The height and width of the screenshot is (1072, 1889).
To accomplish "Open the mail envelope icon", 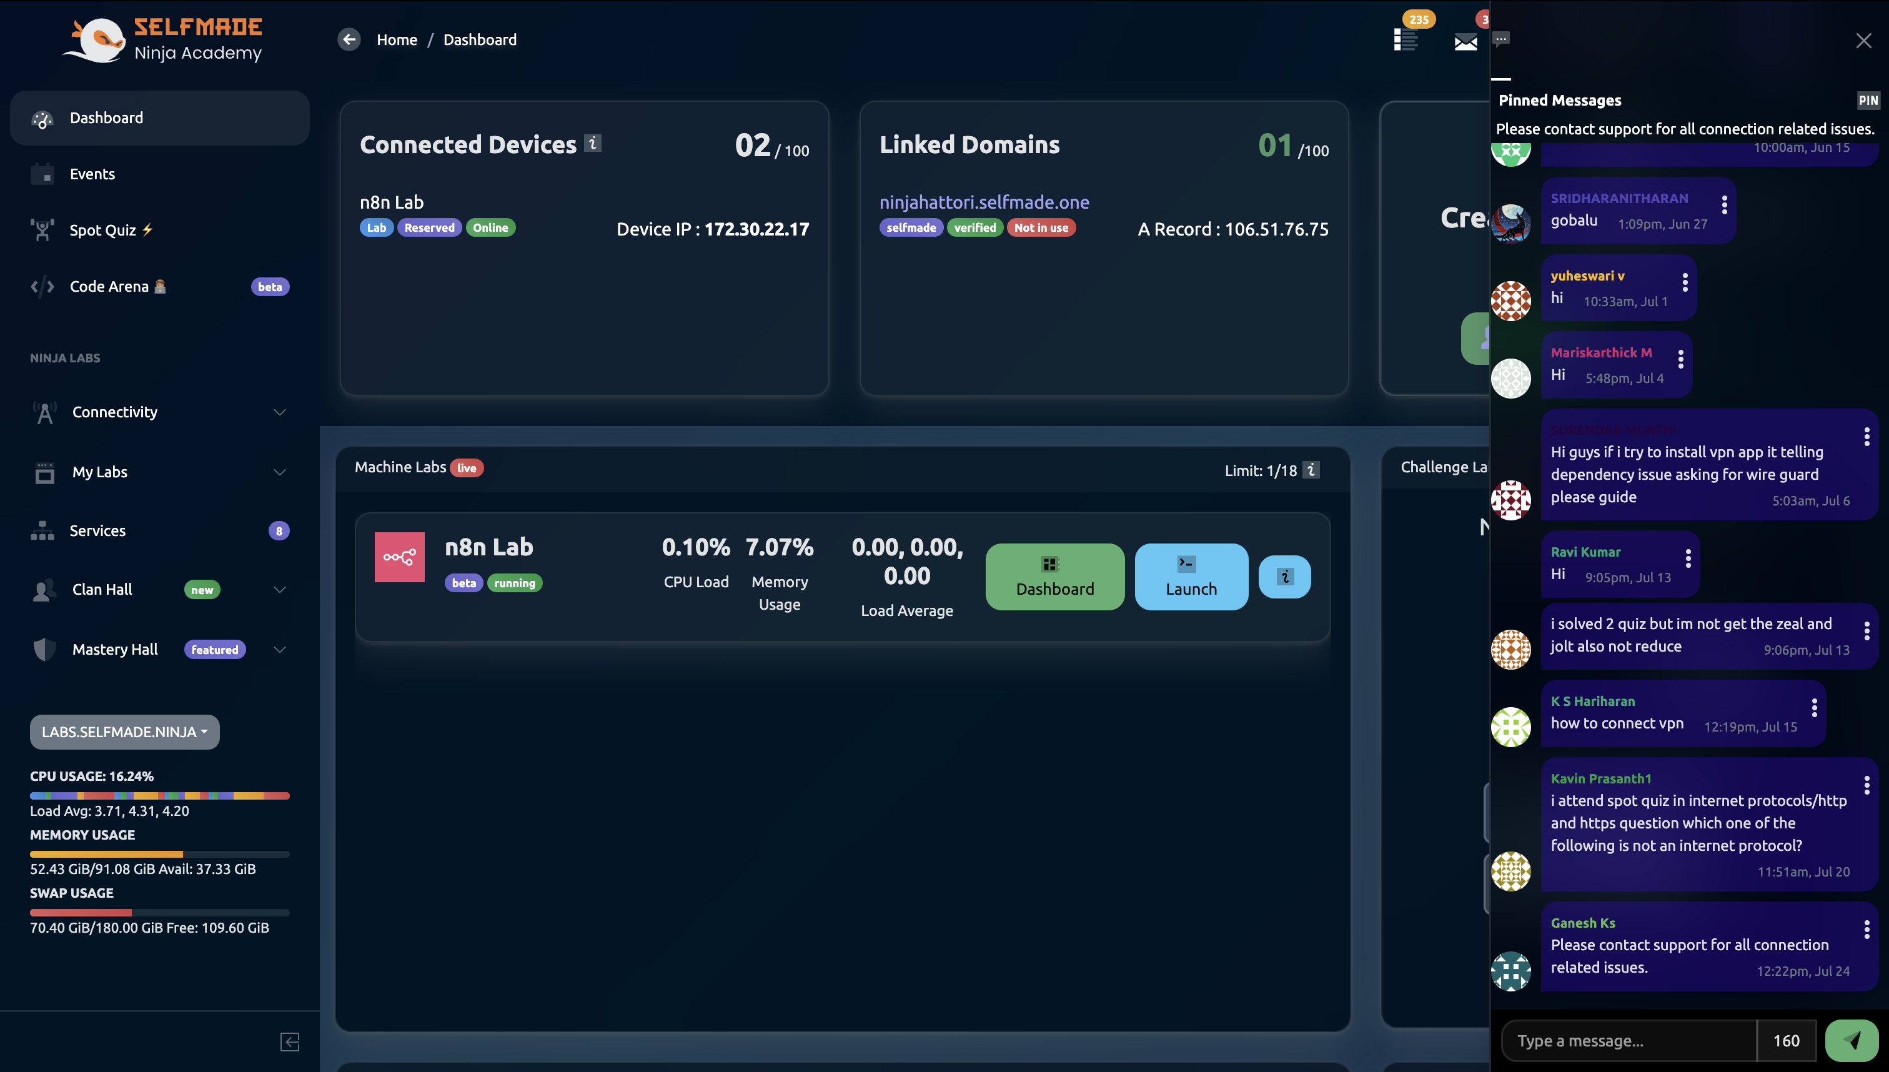I will pyautogui.click(x=1465, y=42).
